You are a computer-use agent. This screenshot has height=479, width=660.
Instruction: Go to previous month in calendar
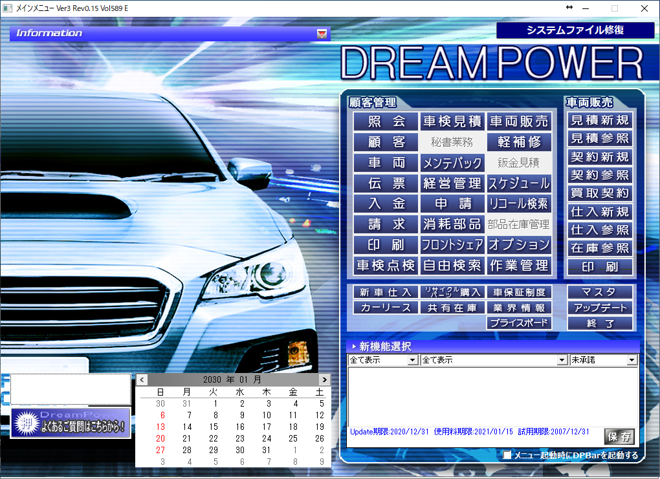[142, 379]
